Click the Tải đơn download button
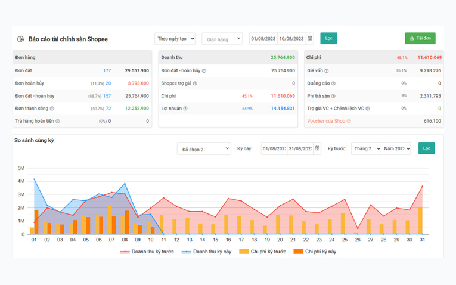 pos(420,38)
